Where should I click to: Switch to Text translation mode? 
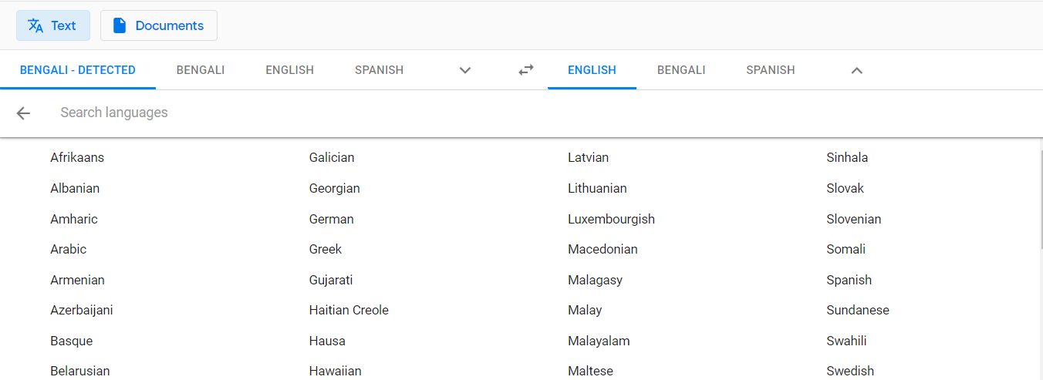(x=53, y=25)
